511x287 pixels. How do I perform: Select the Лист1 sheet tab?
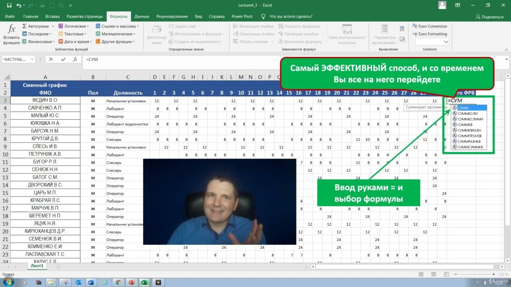coord(38,266)
